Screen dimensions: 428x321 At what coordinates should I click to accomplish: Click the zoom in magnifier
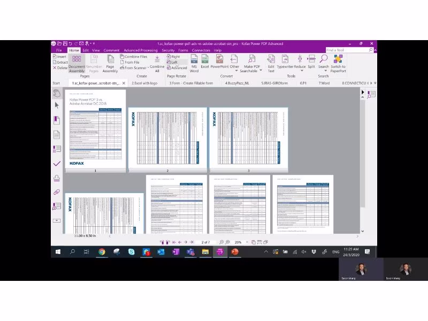[x=228, y=242]
